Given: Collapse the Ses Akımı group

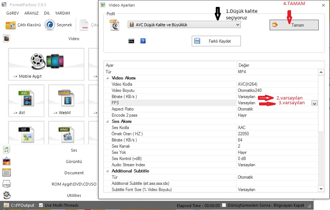Looking at the screenshot, I should (107, 121).
